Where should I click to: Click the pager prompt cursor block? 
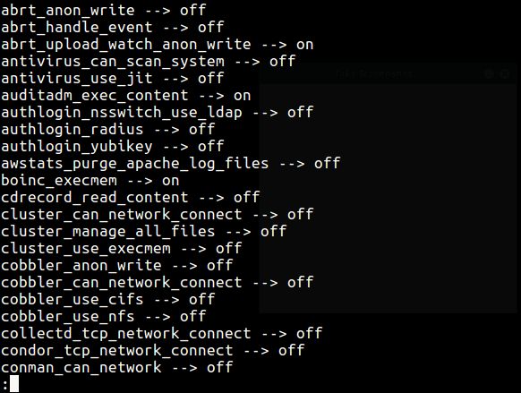click(x=14, y=384)
